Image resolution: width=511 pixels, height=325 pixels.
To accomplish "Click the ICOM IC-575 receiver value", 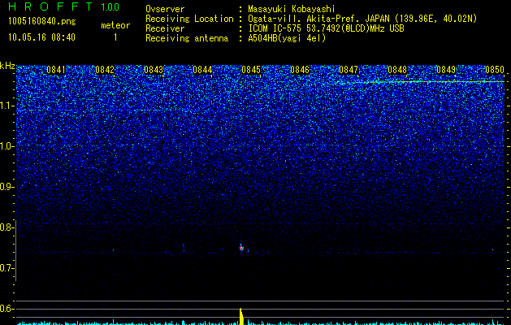I will tap(326, 28).
